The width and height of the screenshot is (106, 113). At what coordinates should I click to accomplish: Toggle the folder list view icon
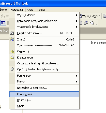click(x=3, y=23)
